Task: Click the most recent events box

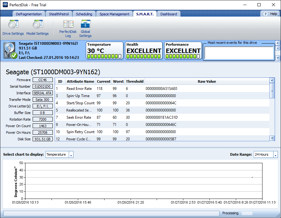Action: click(239, 53)
